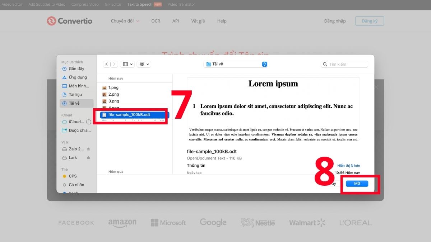Click the Đăng nhập login link
The image size is (431, 242).
pos(335,21)
